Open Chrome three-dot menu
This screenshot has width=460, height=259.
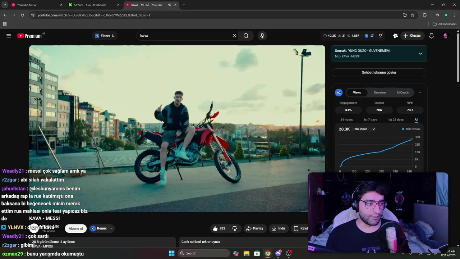455,15
